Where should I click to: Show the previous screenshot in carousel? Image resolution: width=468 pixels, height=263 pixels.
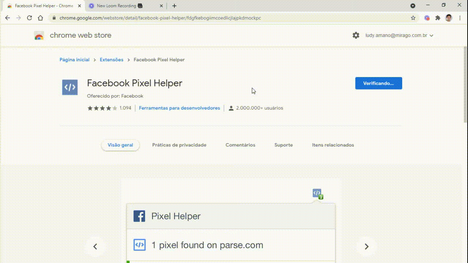pyautogui.click(x=95, y=247)
